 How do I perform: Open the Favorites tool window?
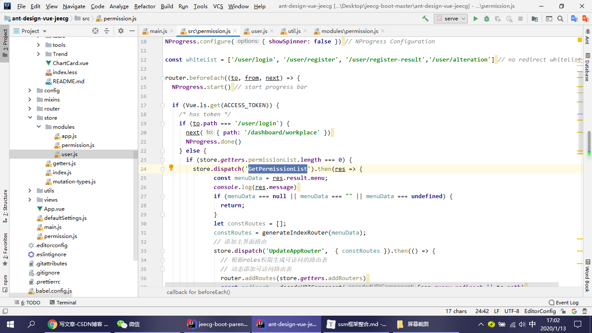point(5,249)
